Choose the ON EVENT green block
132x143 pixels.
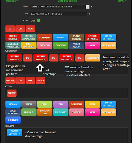coord(61,45)
